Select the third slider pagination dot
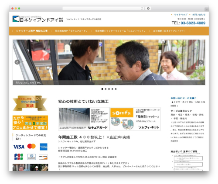218x184 pixels. (x=109, y=89)
